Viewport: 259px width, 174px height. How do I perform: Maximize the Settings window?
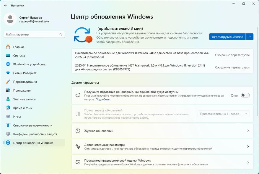(244, 4)
